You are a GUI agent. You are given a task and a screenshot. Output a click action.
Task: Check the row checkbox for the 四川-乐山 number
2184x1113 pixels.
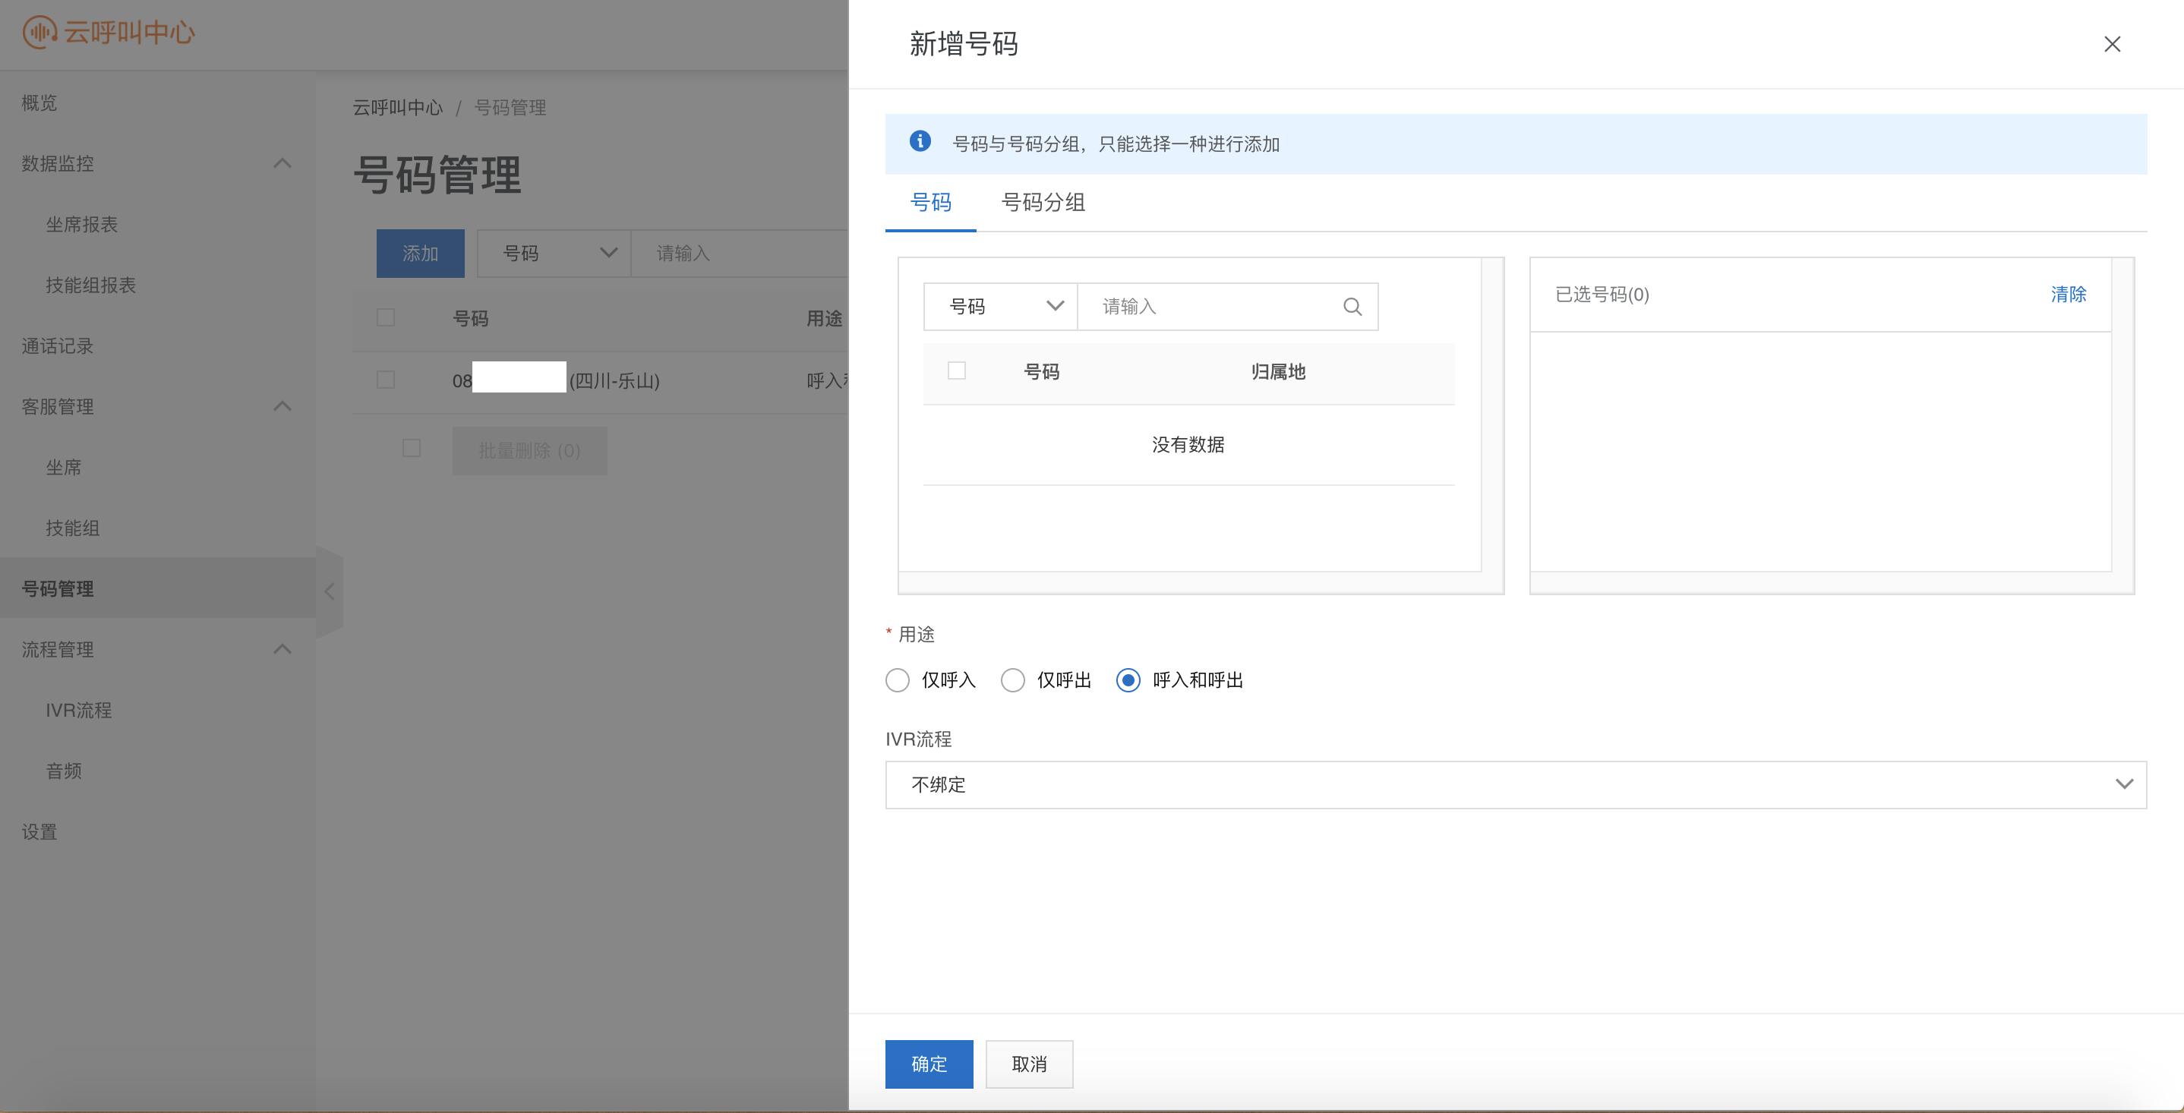(386, 380)
